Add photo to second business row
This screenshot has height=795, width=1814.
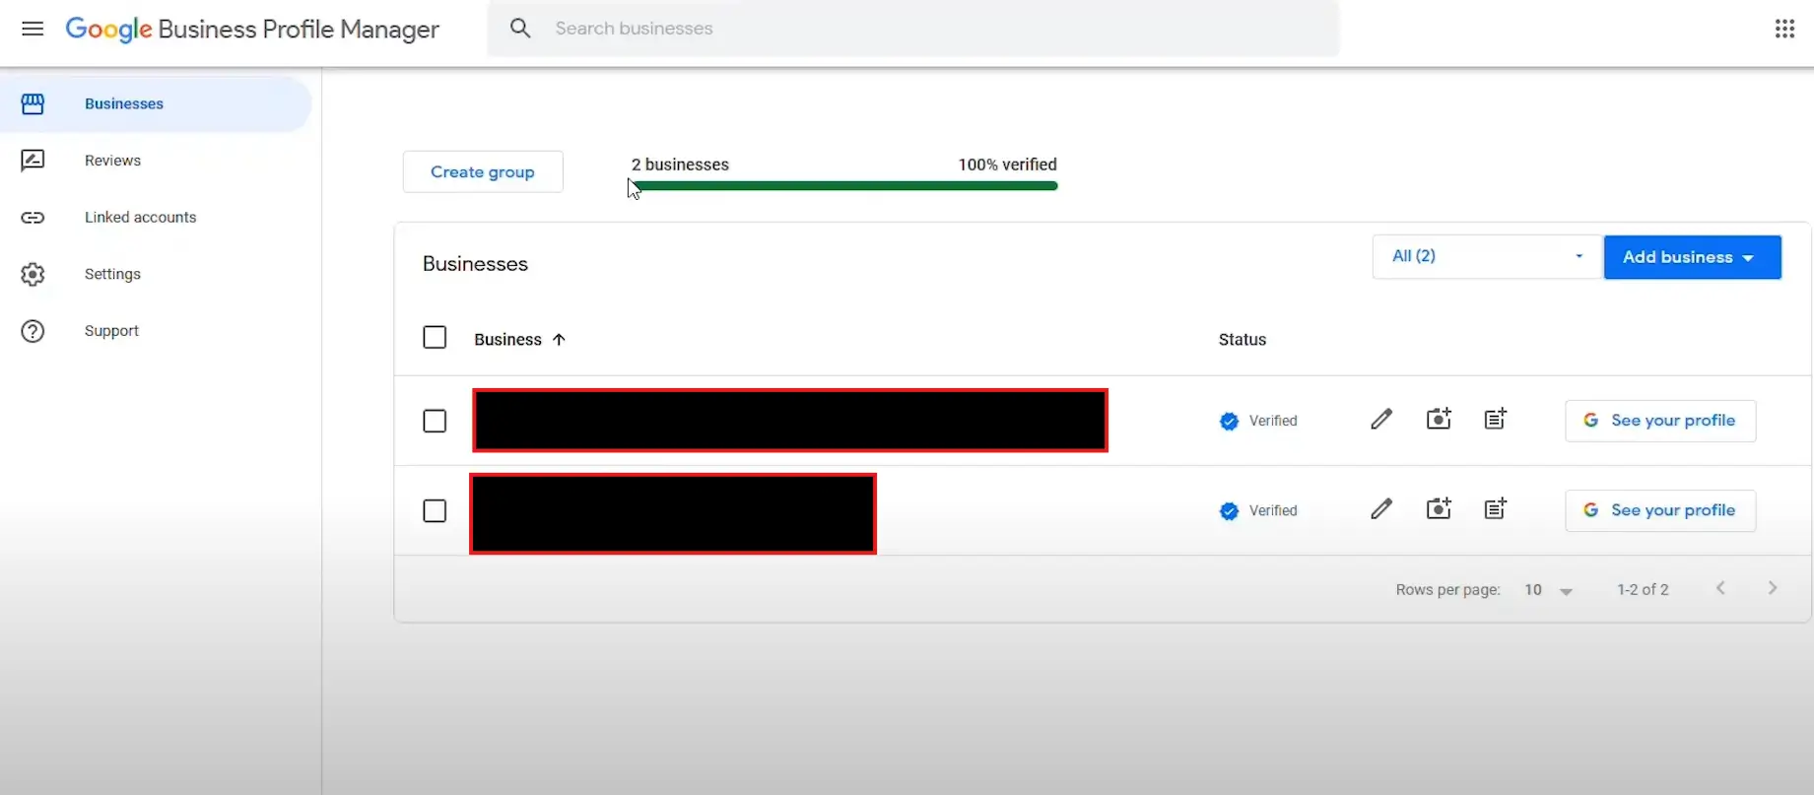coord(1439,508)
